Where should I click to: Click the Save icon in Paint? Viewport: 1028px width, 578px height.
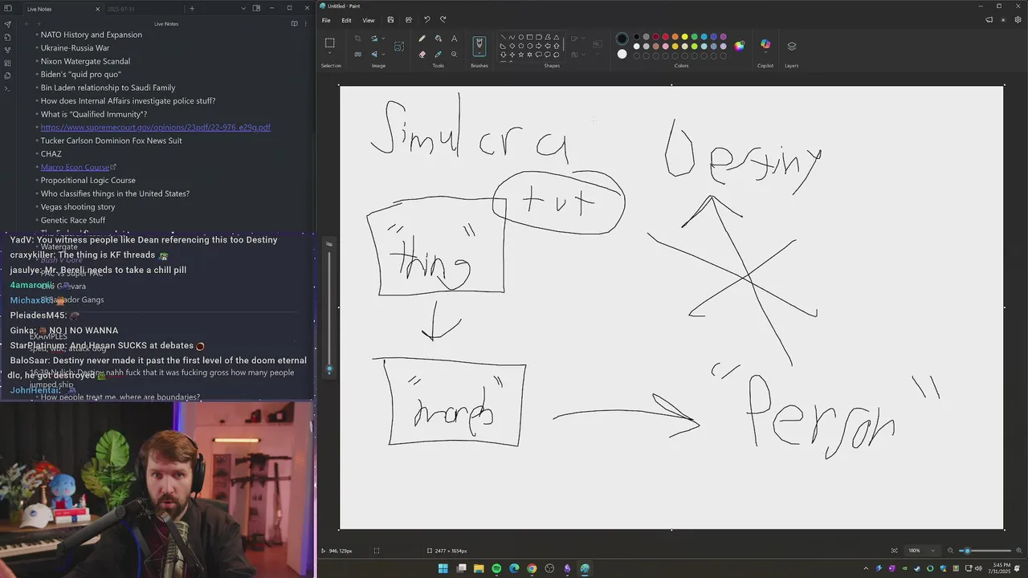tap(390, 20)
